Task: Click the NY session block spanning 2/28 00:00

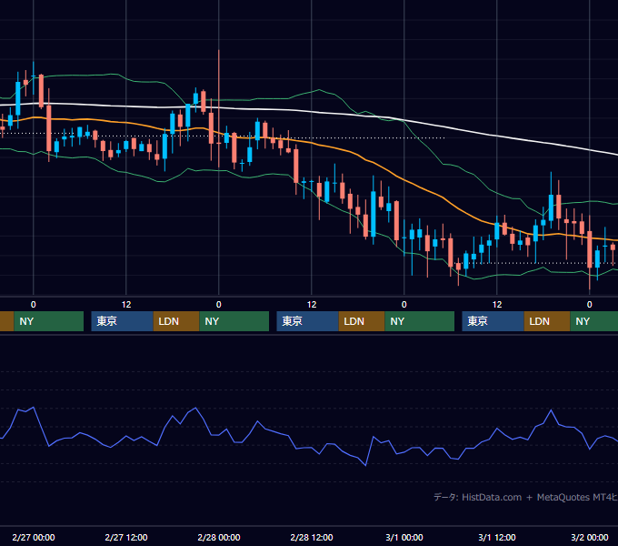Action: pyautogui.click(x=234, y=321)
